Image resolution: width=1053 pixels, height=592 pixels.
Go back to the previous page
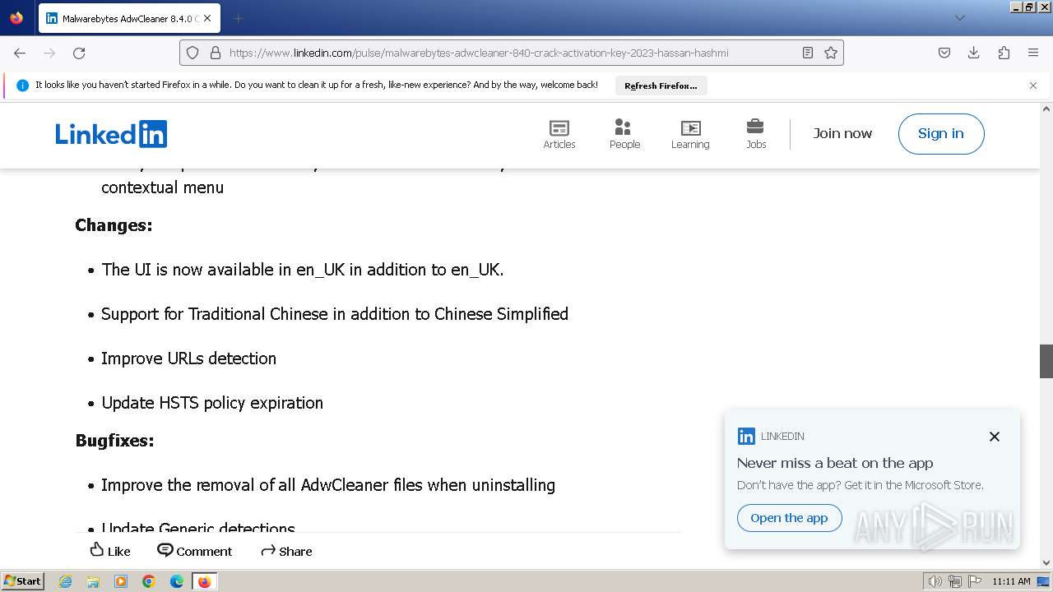click(20, 53)
